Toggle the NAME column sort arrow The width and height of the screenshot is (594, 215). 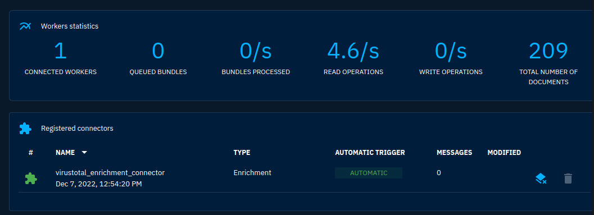[x=84, y=153]
